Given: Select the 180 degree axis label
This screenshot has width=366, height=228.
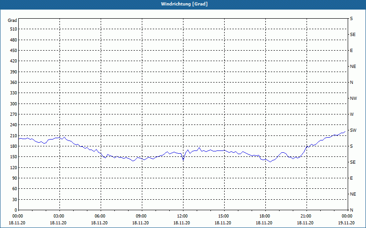Looking at the screenshot, I should pyautogui.click(x=13, y=146).
